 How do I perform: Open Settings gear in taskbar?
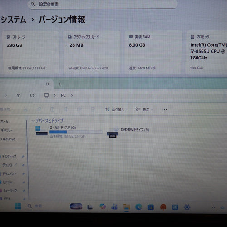pyautogui.click(x=187, y=207)
